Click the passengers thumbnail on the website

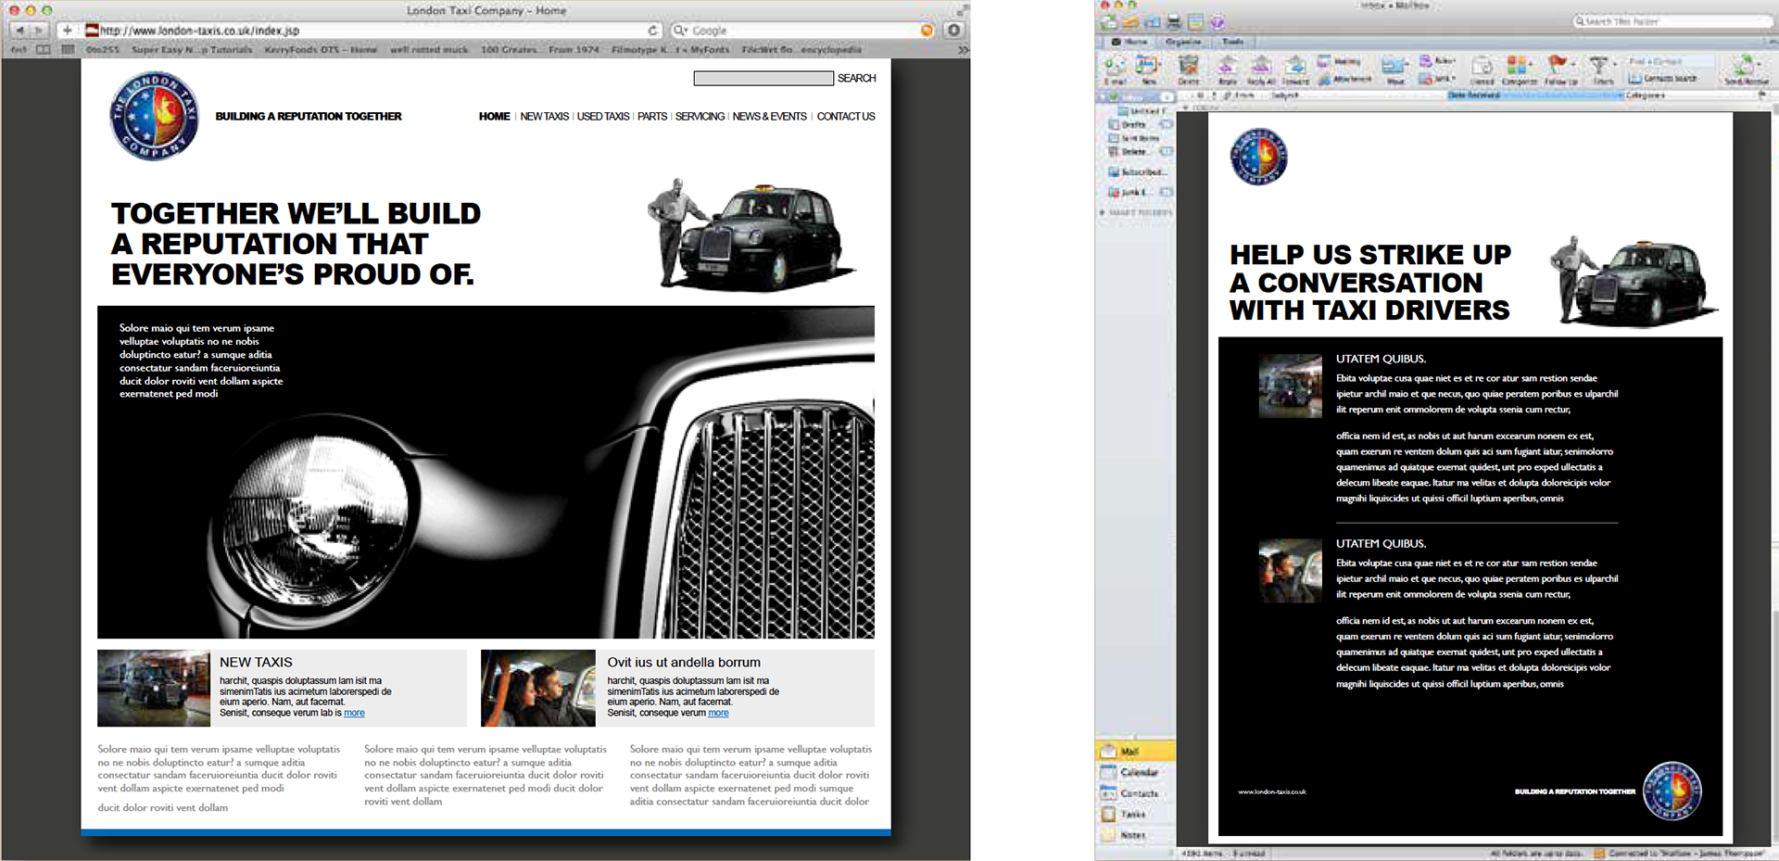(537, 688)
